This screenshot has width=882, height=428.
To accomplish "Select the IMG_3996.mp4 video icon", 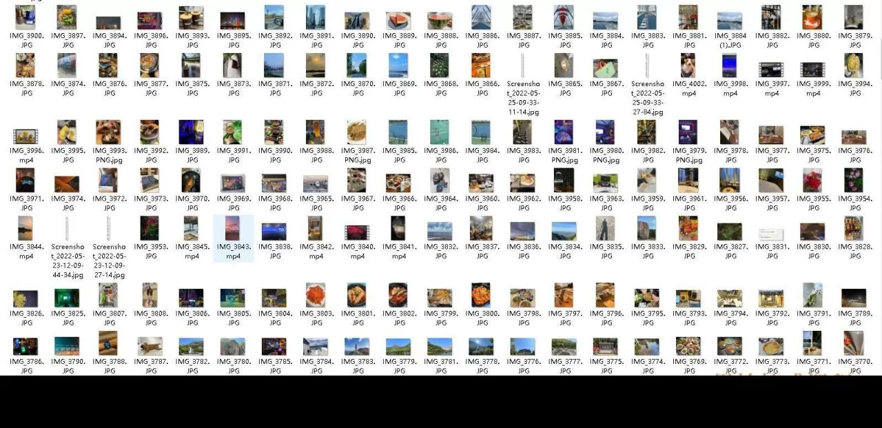I will coord(26,135).
